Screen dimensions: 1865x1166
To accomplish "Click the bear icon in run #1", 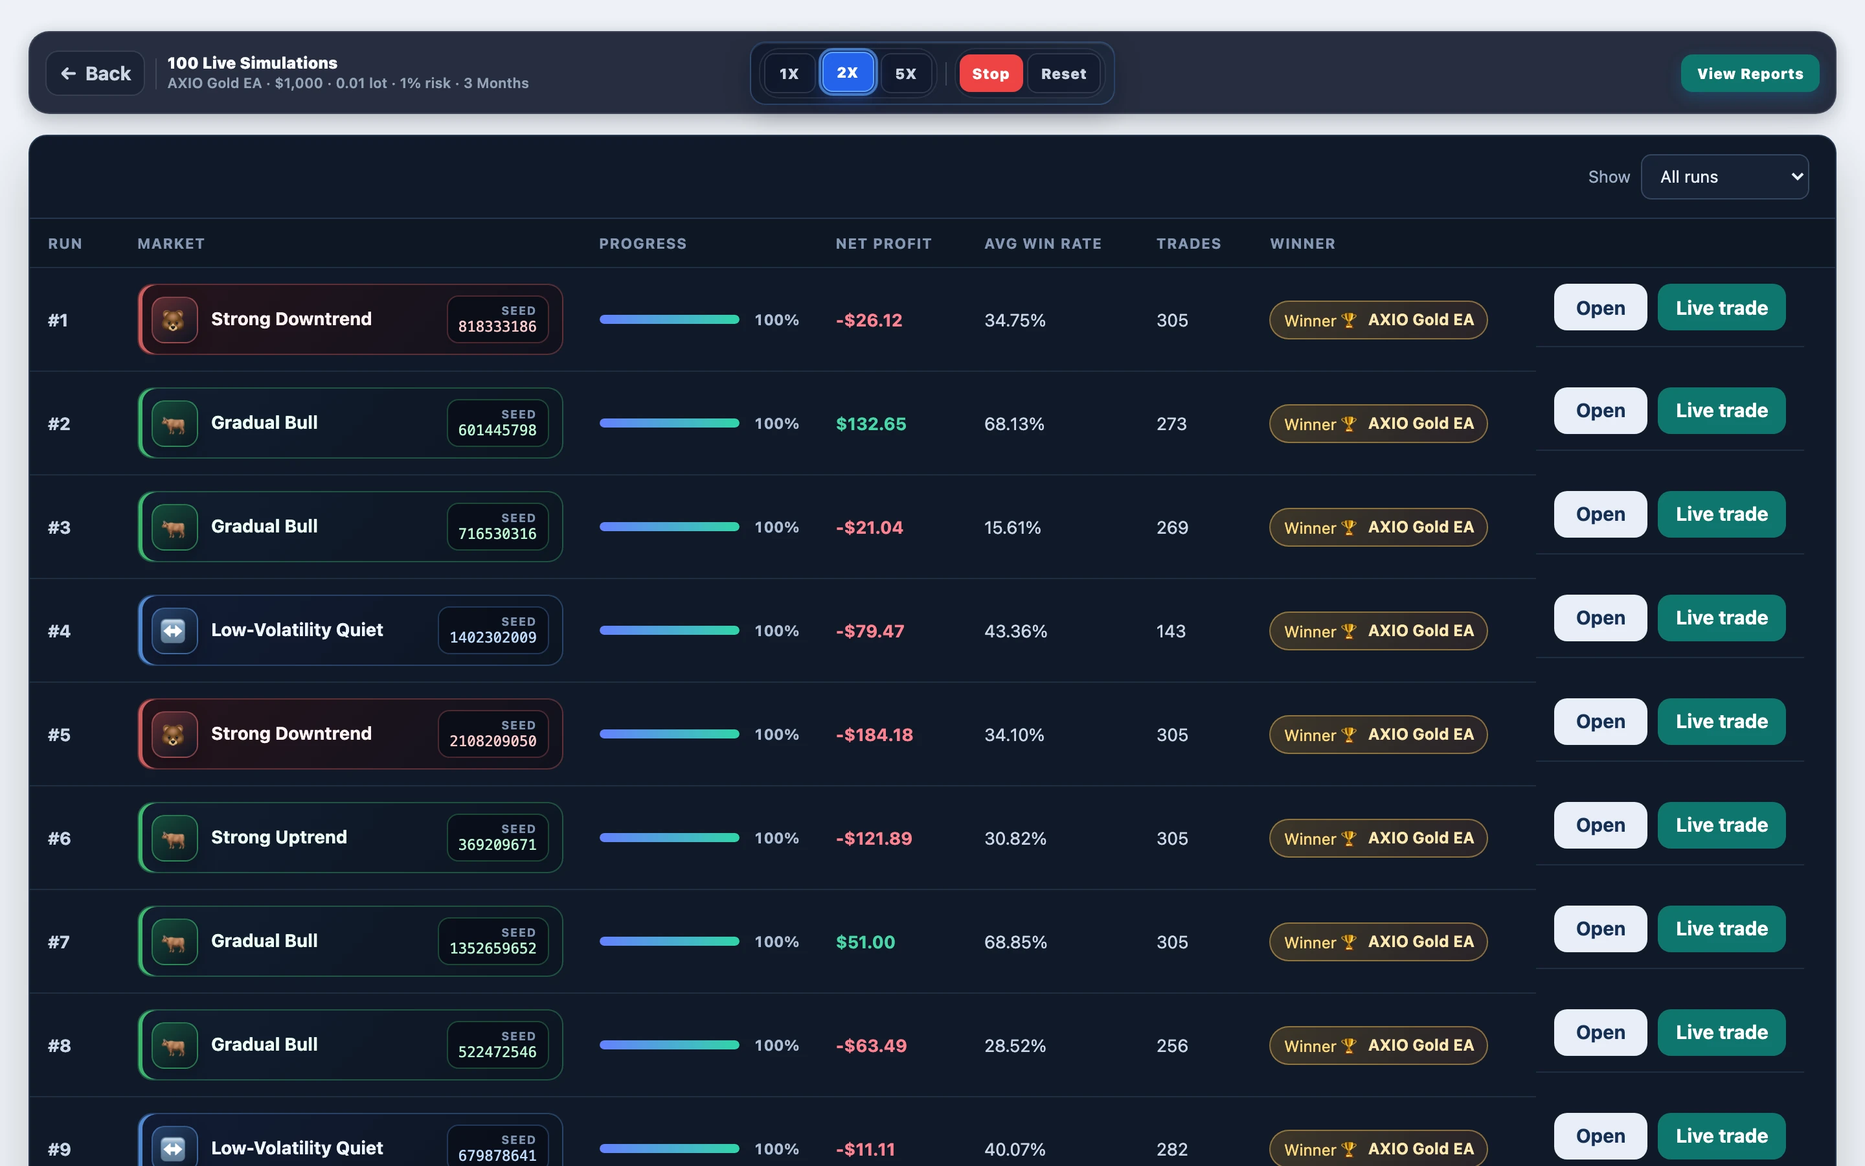I will [x=174, y=320].
